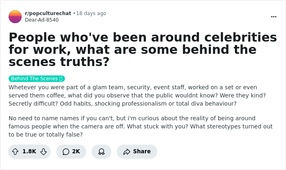Upvote the celebrities behind-the-scenes post
The image size is (286, 170).
15,151
